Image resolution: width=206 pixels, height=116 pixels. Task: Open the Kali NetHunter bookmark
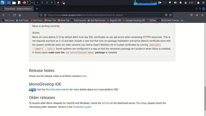pyautogui.click(x=97, y=20)
